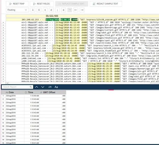Click the magnifier icon in Search Report
Viewport: 159px width, 145px height.
(x=31, y=87)
